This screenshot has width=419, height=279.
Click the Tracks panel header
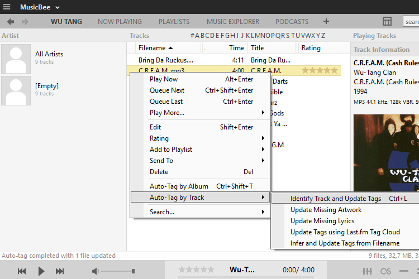point(140,36)
